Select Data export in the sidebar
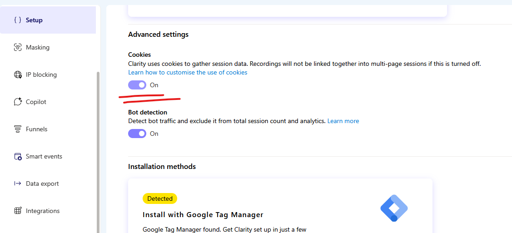Image resolution: width=512 pixels, height=233 pixels. tap(42, 184)
